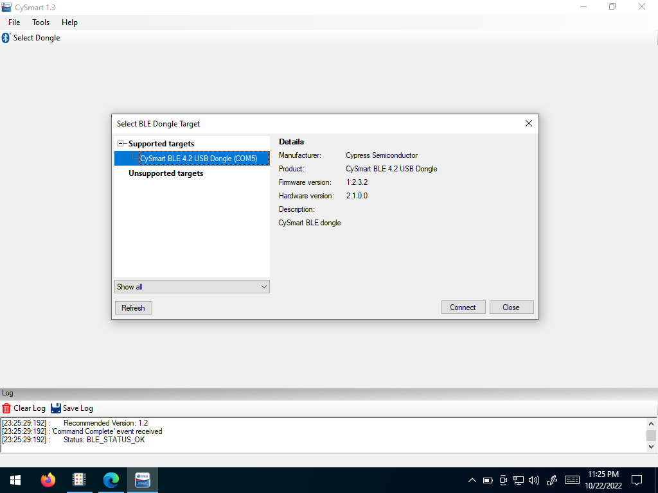Show hidden system tray icons
Image resolution: width=658 pixels, height=493 pixels.
coord(472,480)
